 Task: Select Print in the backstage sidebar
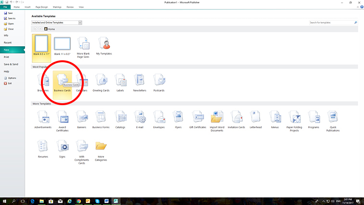click(6, 57)
